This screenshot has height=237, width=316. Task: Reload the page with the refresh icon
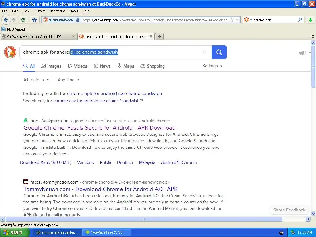23,20
